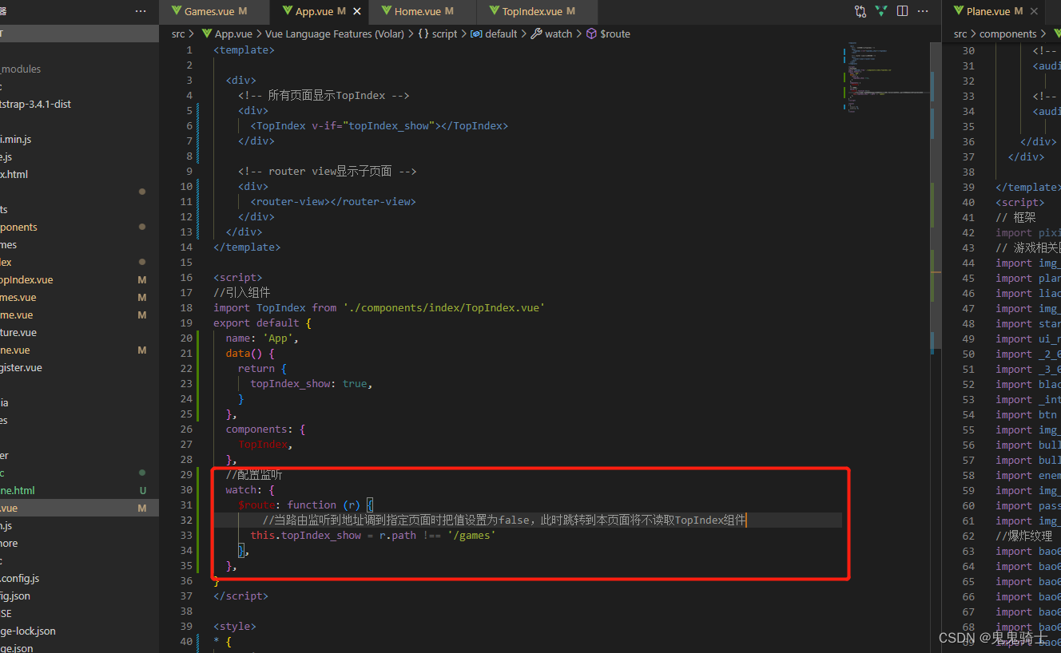This screenshot has height=653, width=1061.
Task: Expand the ponents folder in explorer
Action: [19, 227]
